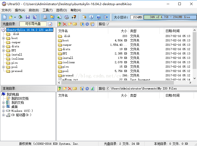
Task: Open the dropdown arrow beside the Open icon
Action: (x=15, y=17)
